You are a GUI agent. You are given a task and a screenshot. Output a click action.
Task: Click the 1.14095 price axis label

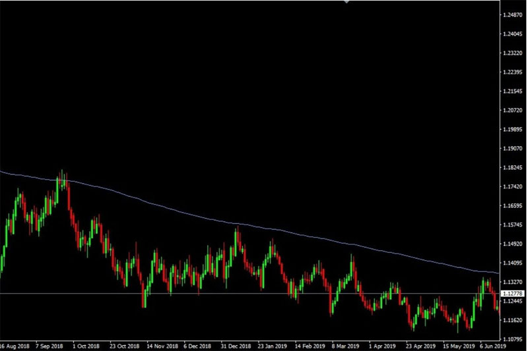513,263
